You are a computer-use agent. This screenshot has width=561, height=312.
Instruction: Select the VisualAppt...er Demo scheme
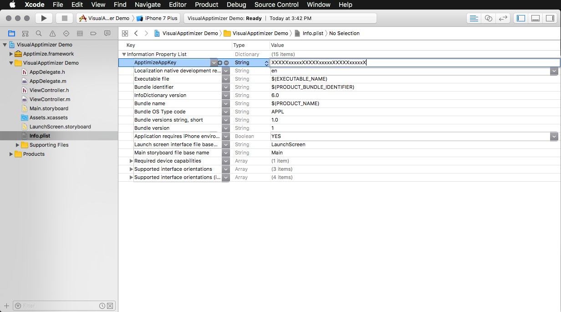(104, 18)
